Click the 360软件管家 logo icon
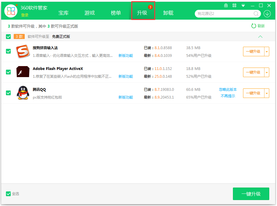Viewport: 277px width, 206px height. coord(11,11)
